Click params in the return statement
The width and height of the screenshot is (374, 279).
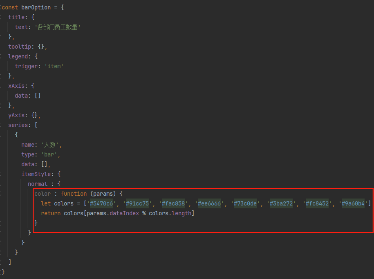pos(96,213)
